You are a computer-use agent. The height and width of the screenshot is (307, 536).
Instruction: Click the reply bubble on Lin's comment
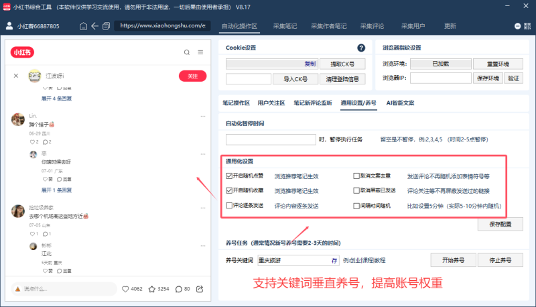click(45, 142)
